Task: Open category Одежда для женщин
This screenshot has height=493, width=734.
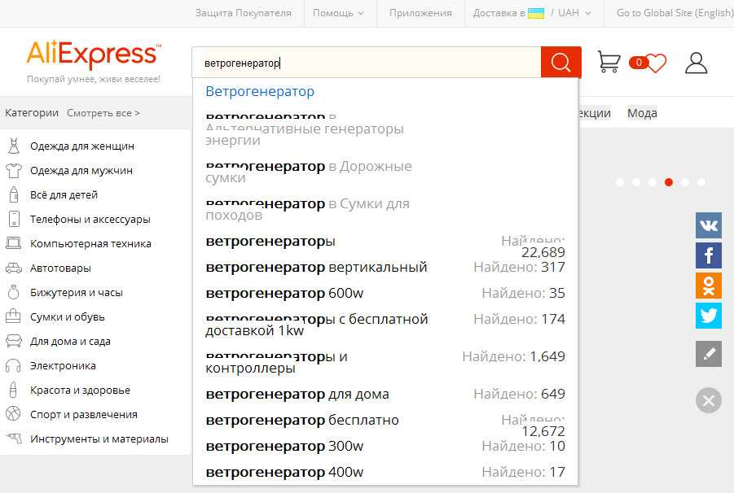Action: point(82,146)
